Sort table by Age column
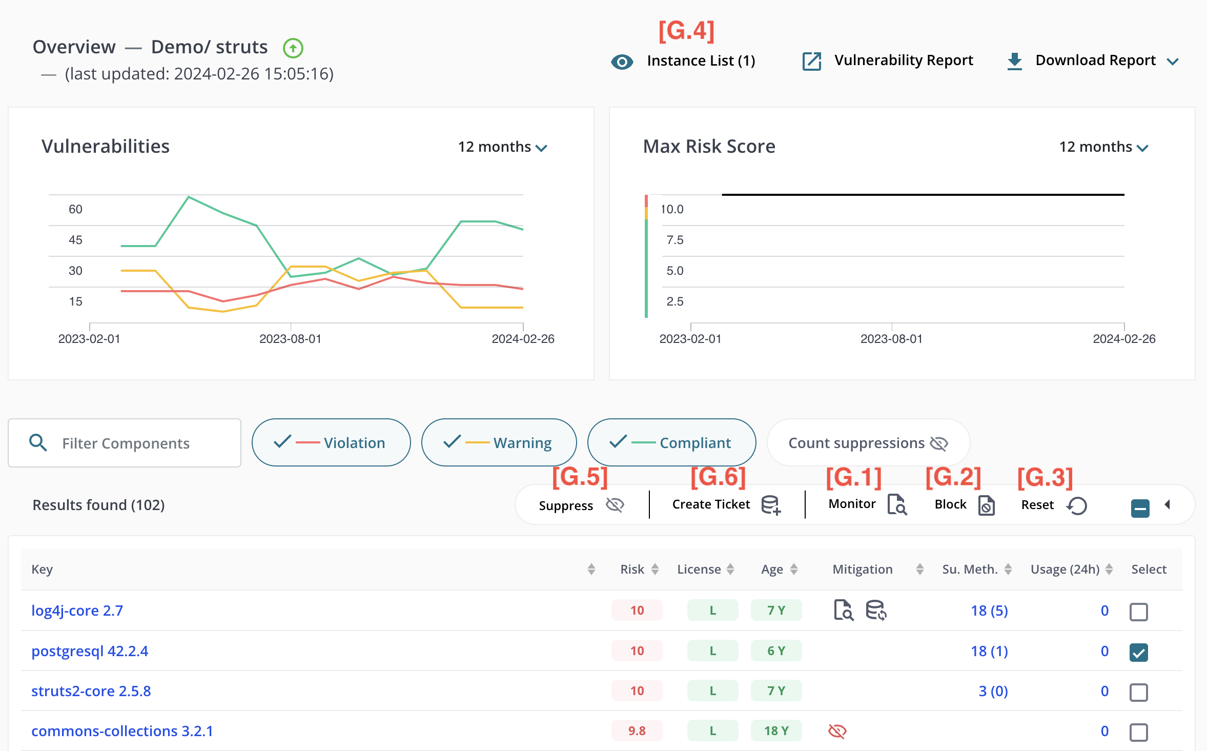This screenshot has width=1207, height=751. [x=794, y=569]
